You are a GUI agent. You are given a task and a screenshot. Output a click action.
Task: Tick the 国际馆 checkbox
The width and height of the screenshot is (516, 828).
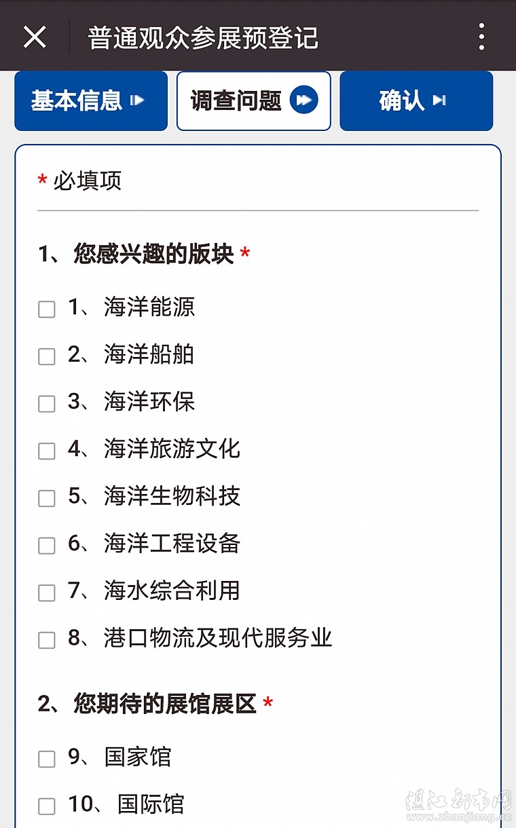coord(46,806)
